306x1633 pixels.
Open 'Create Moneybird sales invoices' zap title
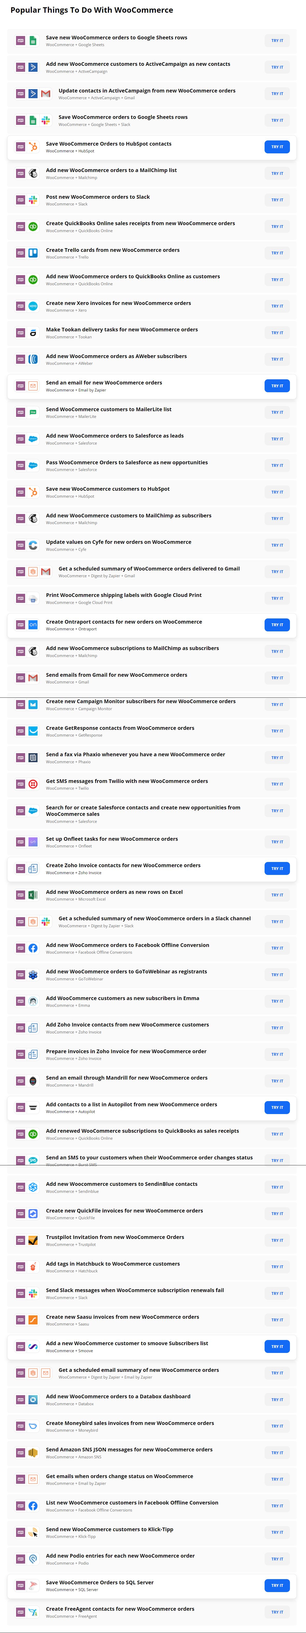pyautogui.click(x=130, y=1423)
